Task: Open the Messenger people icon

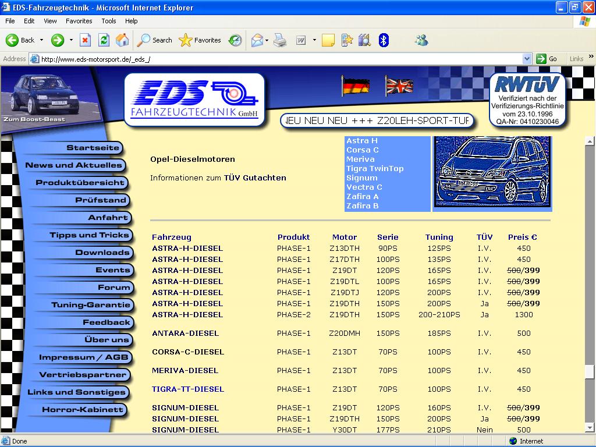Action: (x=421, y=40)
